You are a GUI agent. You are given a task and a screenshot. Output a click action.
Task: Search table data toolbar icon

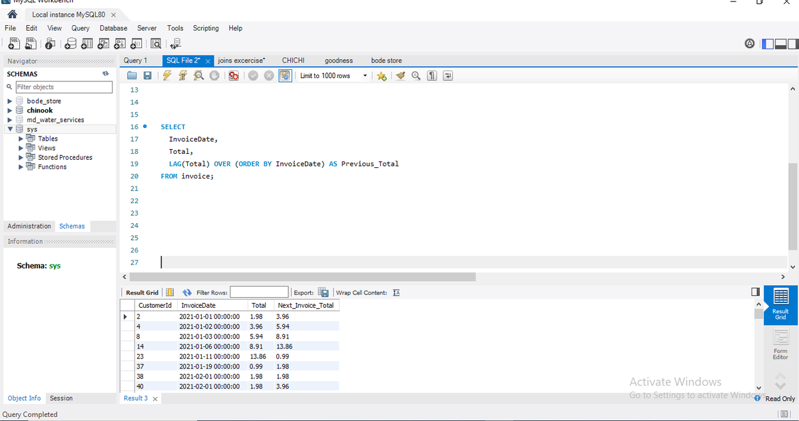pos(156,44)
